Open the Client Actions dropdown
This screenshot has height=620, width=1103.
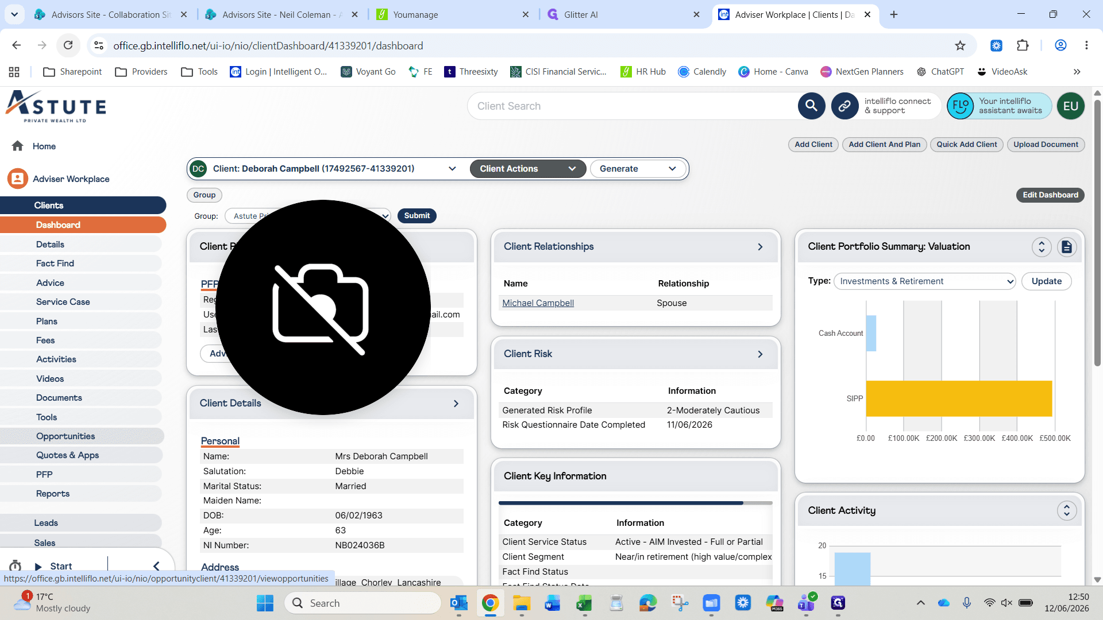click(527, 169)
